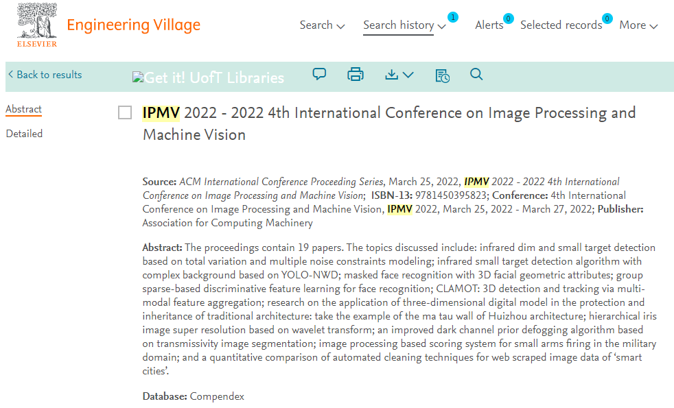Click the ISBN-13 number 9781450395823
674x408 pixels.
pos(450,195)
